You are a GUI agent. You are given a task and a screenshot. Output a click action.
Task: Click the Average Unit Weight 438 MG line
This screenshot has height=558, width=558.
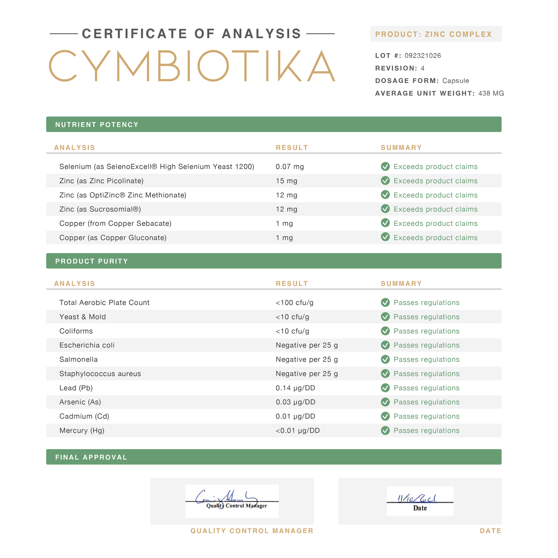point(440,93)
